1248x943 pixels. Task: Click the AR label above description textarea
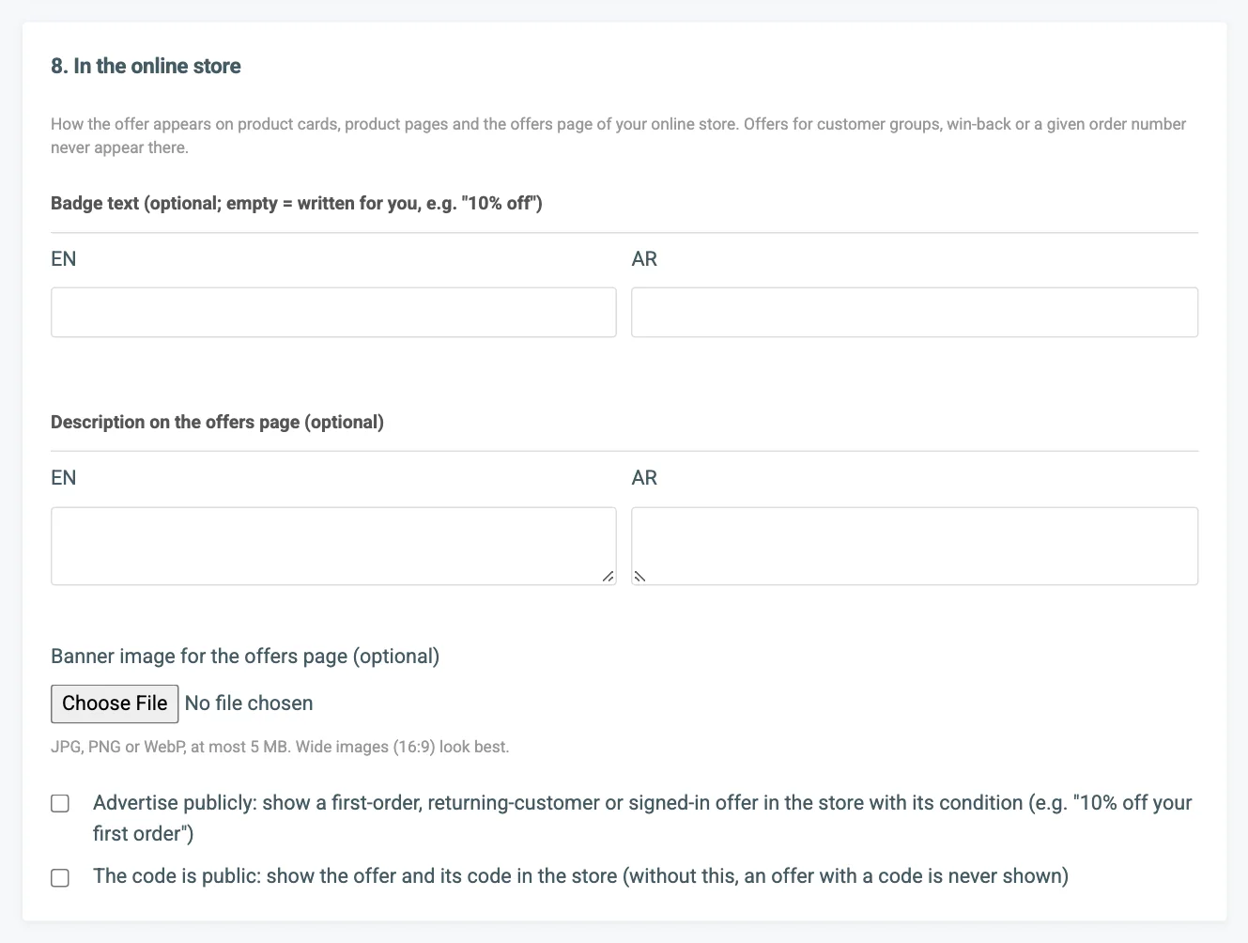644,478
